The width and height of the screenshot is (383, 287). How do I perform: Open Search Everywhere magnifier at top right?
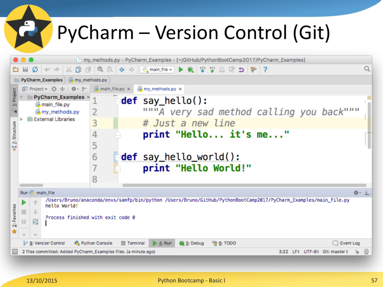click(x=367, y=69)
